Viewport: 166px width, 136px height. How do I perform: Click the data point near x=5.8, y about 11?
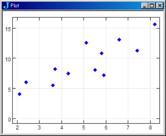[x=102, y=53]
